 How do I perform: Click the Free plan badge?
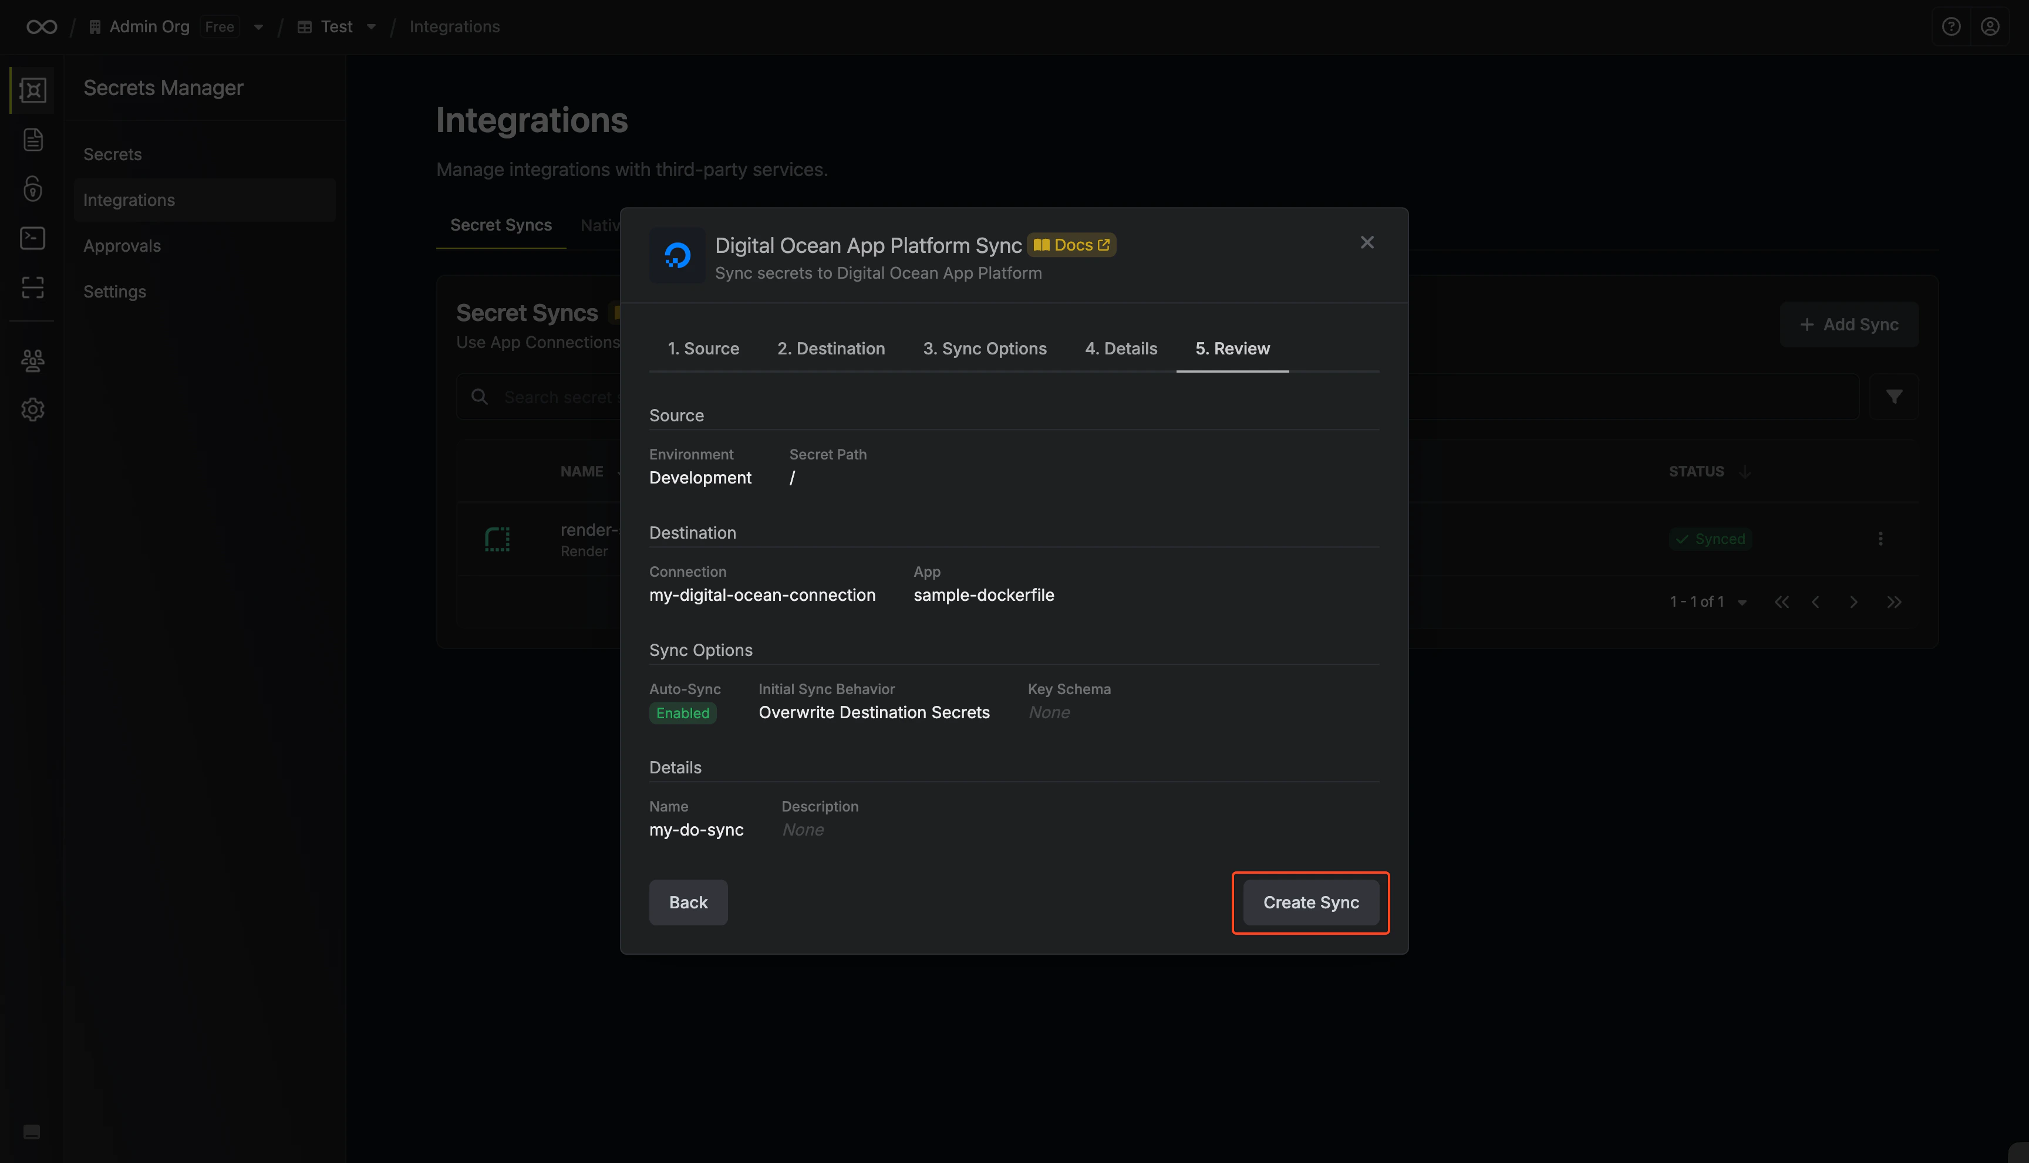click(219, 27)
